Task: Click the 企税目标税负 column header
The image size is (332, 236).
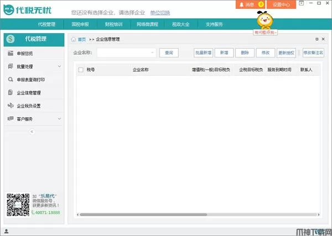Action: [x=251, y=70]
